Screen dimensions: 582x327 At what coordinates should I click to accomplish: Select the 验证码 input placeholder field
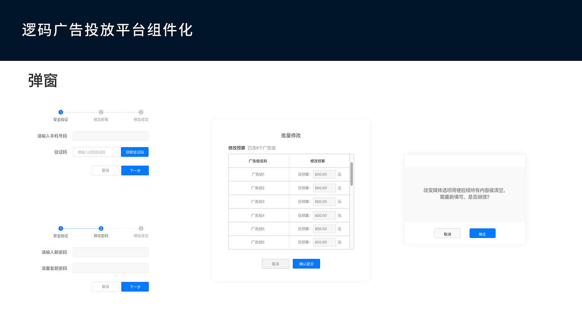pos(95,152)
